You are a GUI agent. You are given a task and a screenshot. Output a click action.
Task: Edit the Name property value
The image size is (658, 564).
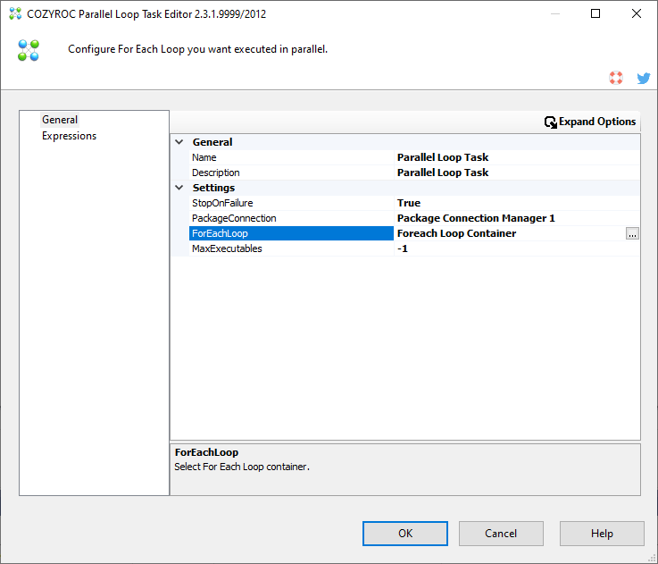pyautogui.click(x=509, y=157)
